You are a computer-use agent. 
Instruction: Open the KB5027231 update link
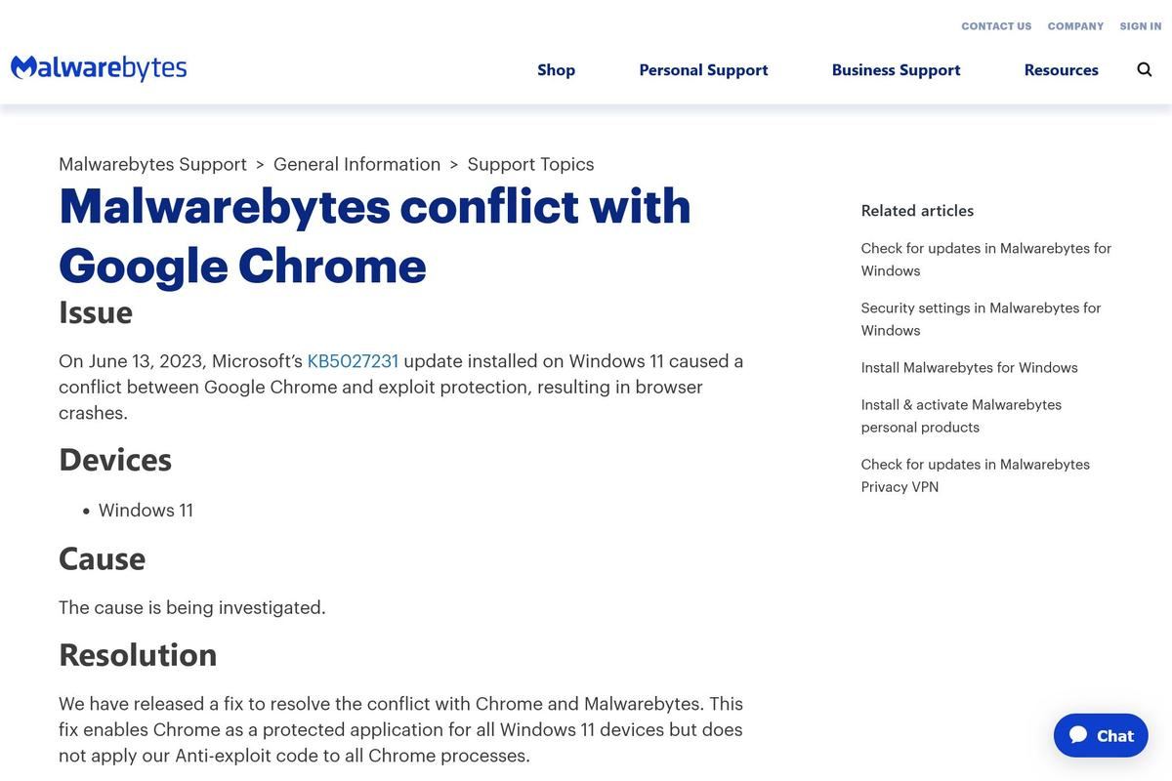point(353,361)
